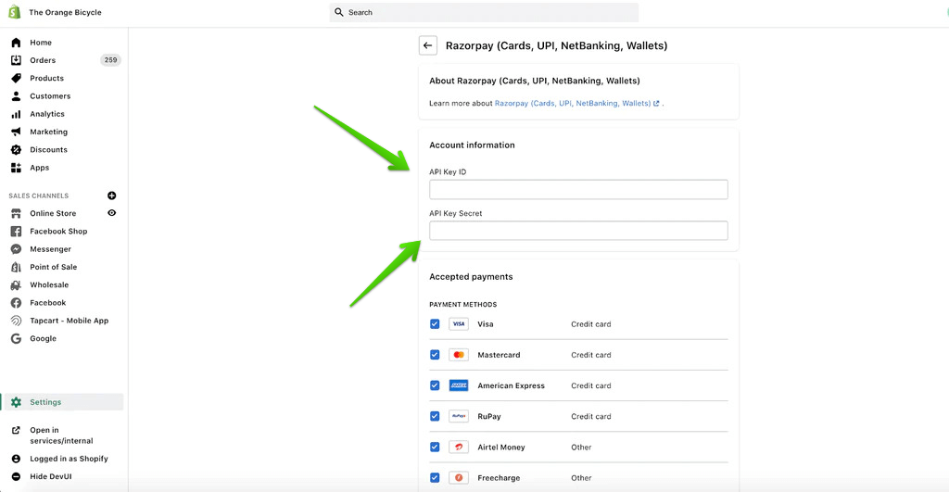
Task: Open Settings gear in sidebar
Action: 16,402
